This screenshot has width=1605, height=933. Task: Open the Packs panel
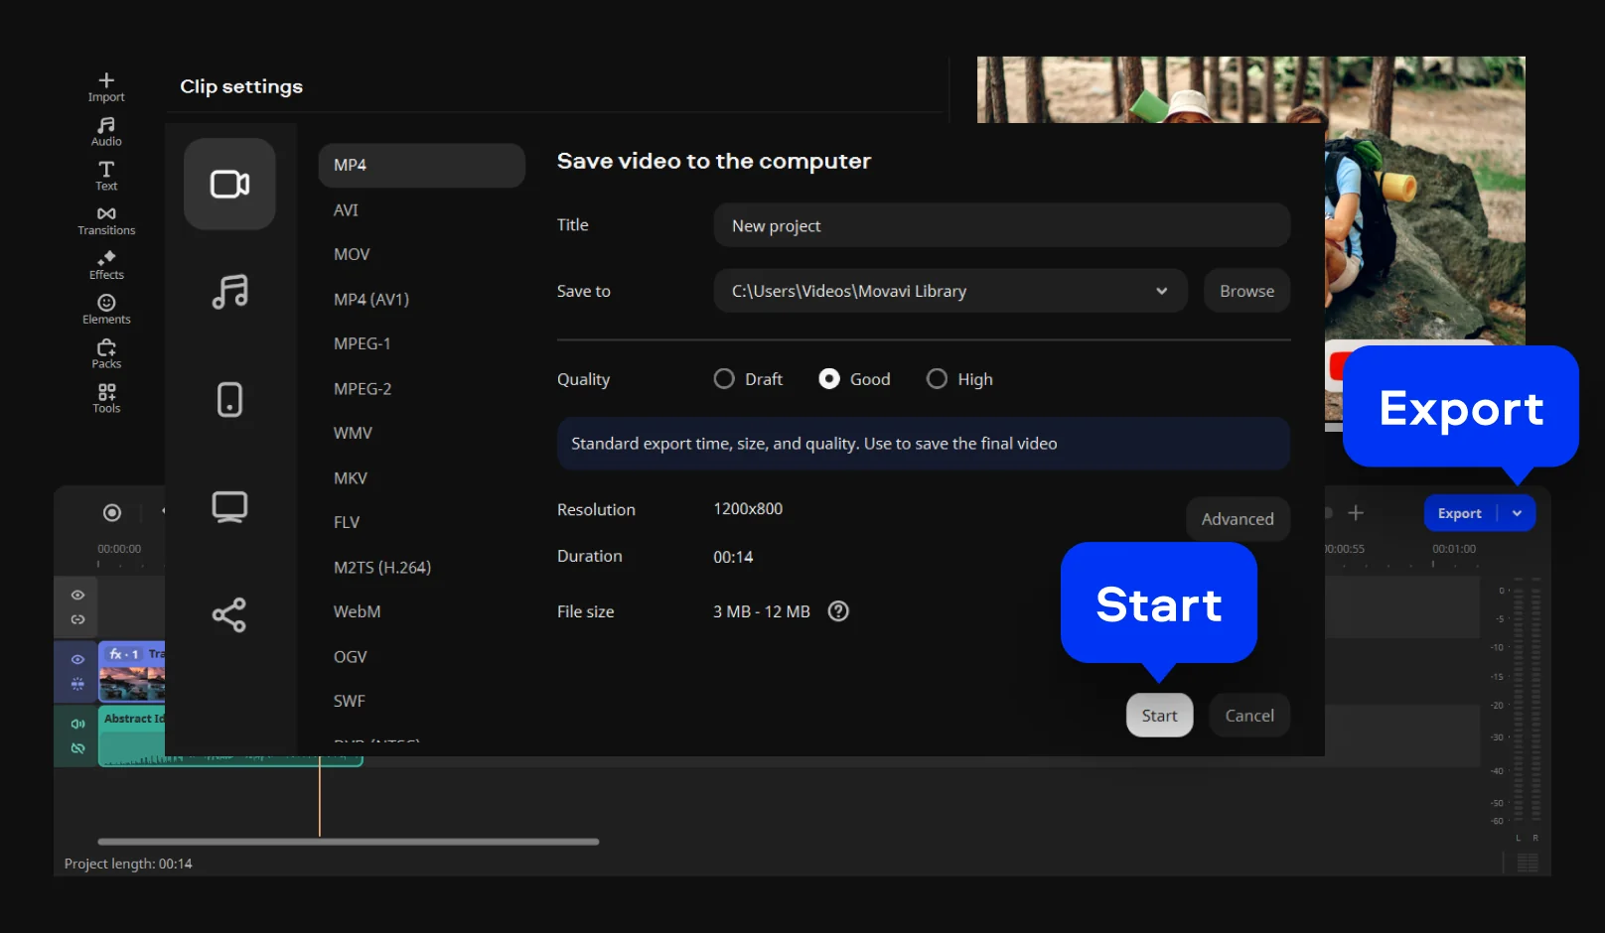coord(106,354)
